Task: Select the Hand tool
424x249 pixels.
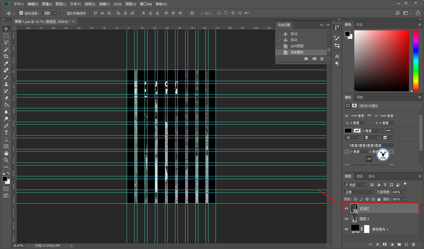Action: tap(6, 153)
